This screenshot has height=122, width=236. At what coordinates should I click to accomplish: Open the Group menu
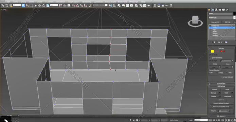pyautogui.click(x=23, y=2)
